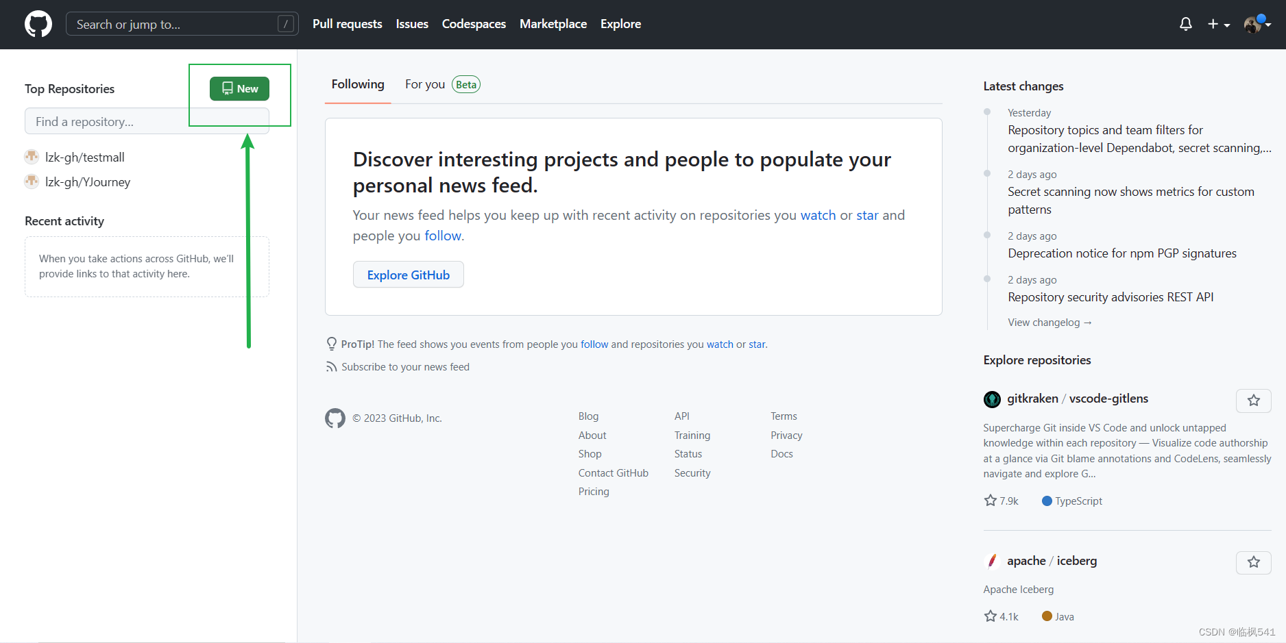Image resolution: width=1286 pixels, height=643 pixels.
Task: Click the gitkraken organization avatar
Action: tap(992, 399)
